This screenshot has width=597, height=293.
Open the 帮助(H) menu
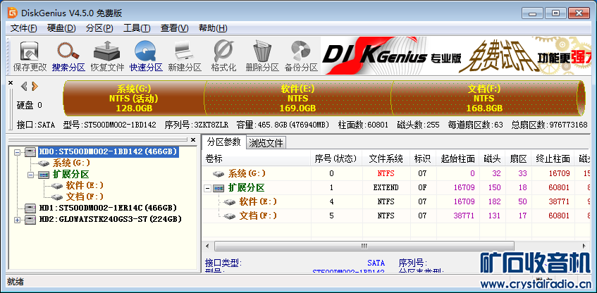[x=213, y=28]
